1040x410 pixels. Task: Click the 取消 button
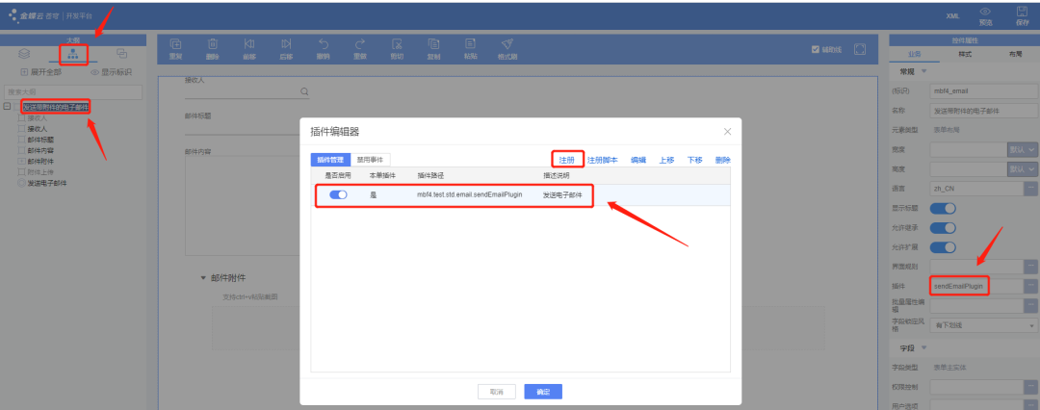pyautogui.click(x=497, y=392)
